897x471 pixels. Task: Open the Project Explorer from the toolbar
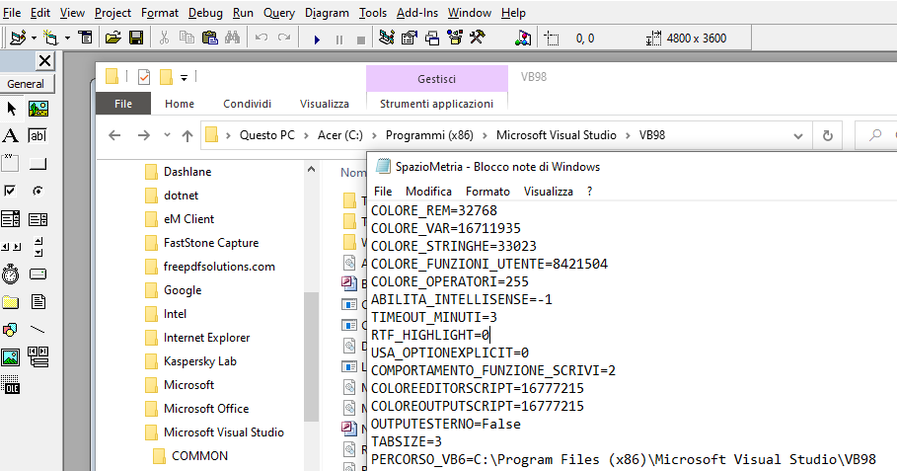coord(387,38)
